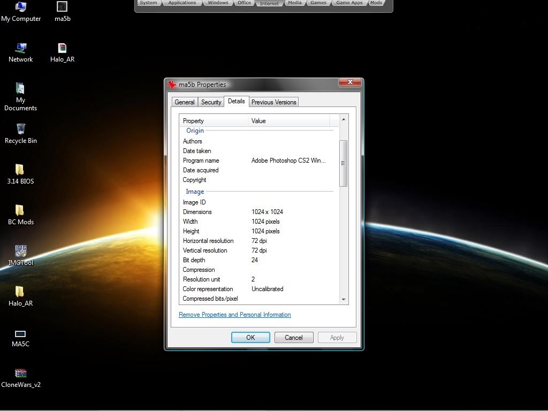Open the Office dock tab

click(x=244, y=3)
